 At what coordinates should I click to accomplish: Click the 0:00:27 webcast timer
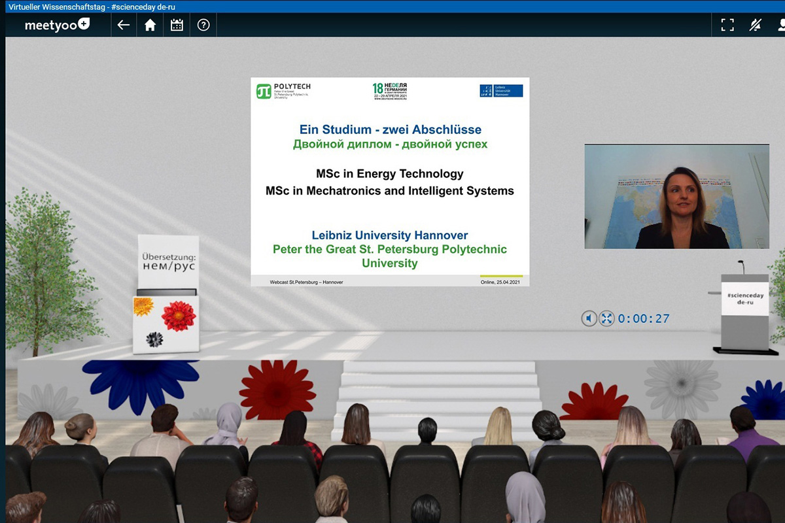pos(644,319)
